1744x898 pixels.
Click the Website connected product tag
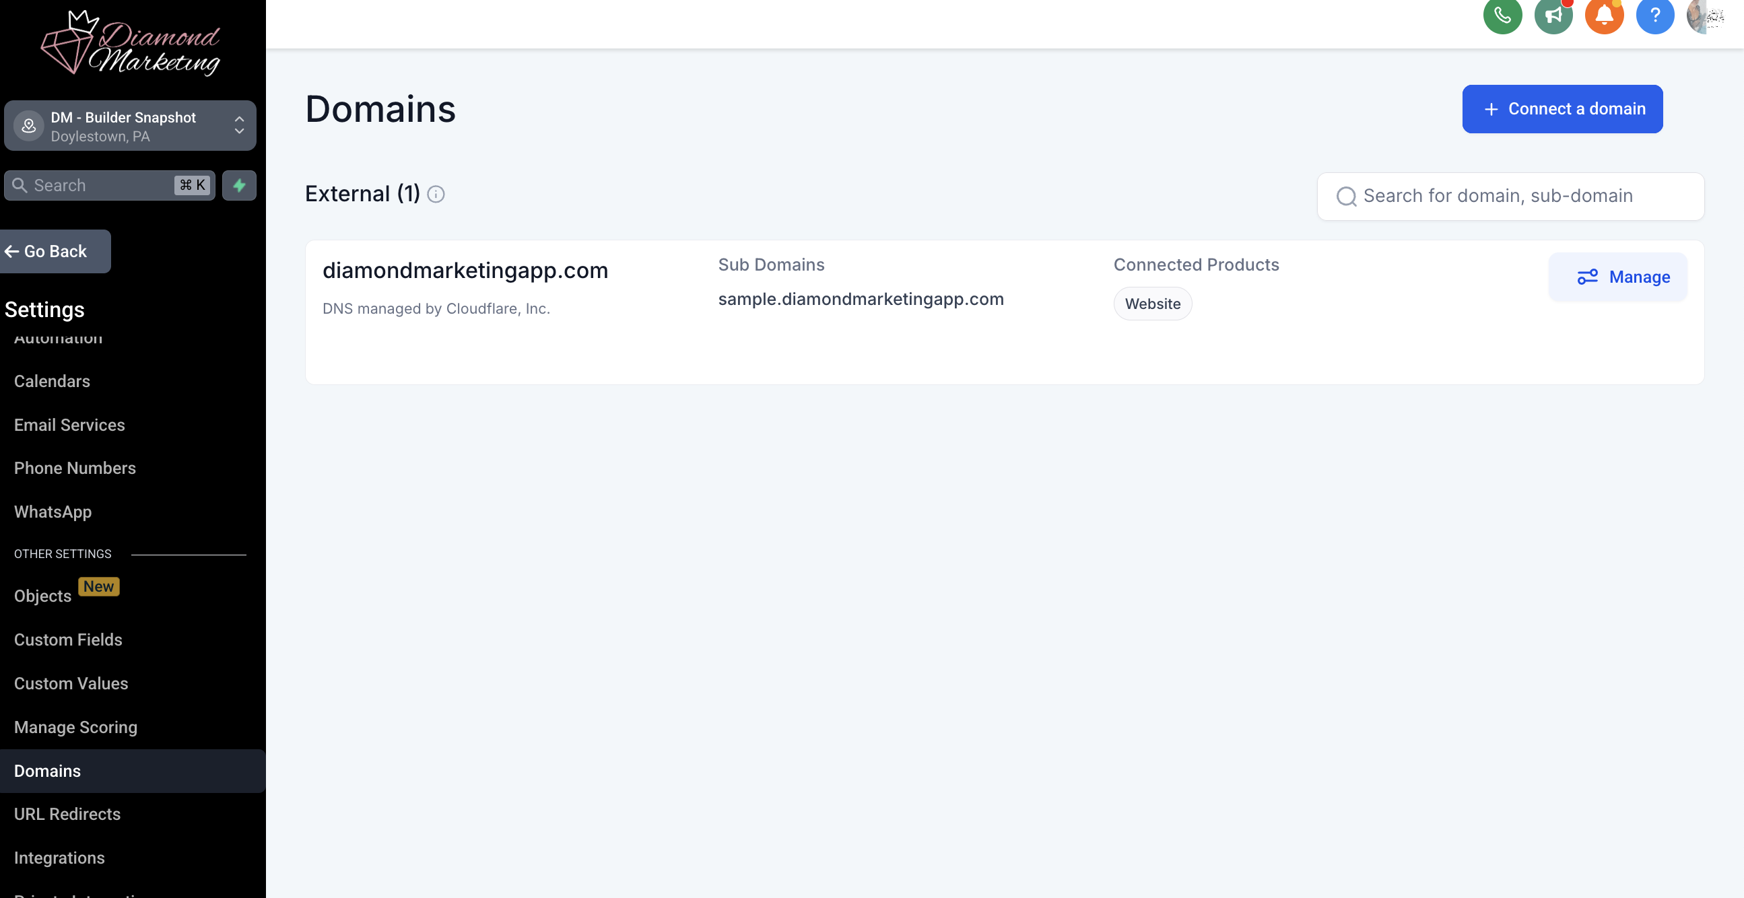[1151, 304]
